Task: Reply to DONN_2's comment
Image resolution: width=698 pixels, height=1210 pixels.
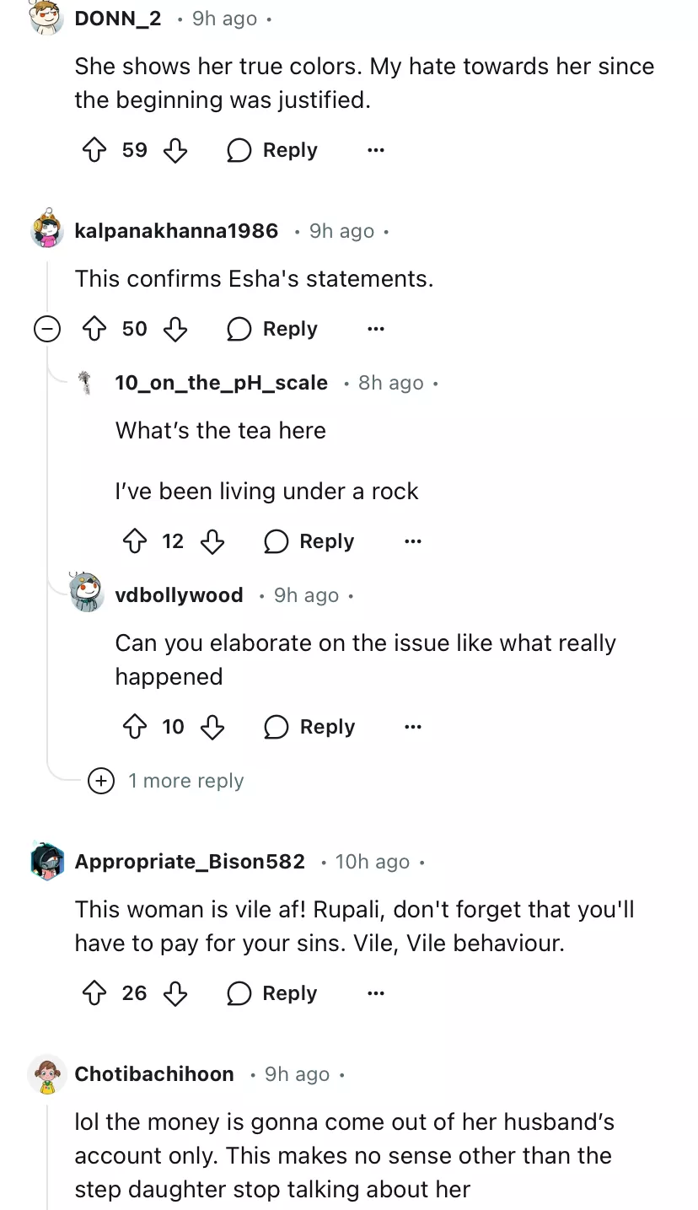Action: pyautogui.click(x=273, y=151)
